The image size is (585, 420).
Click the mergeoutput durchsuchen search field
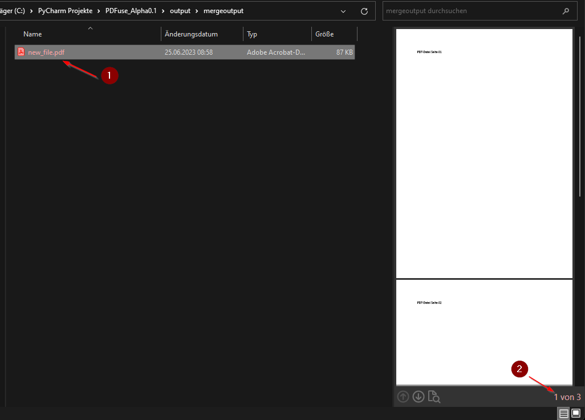468,11
